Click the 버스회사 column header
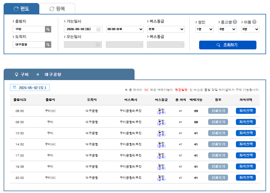The height and width of the screenshot is (193, 270). click(x=131, y=100)
